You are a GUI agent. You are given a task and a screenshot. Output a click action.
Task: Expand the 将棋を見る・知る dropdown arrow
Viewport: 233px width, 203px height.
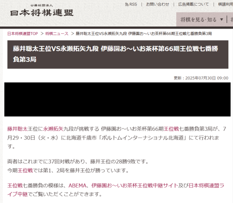[x=221, y=19]
